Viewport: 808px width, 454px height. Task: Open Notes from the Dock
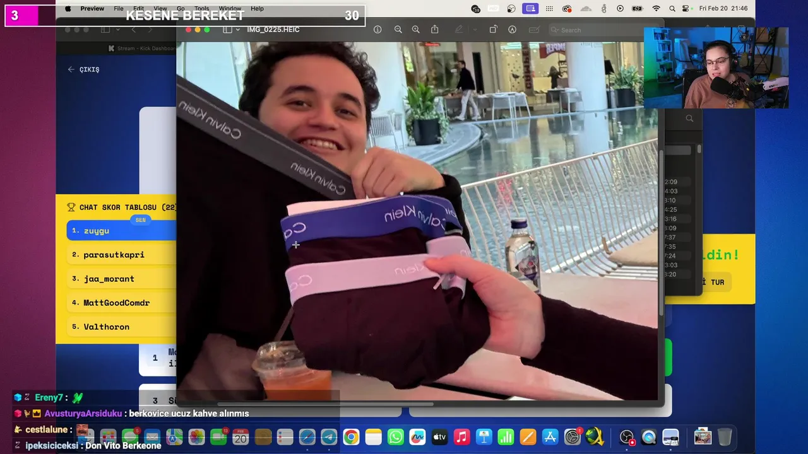[x=373, y=437]
